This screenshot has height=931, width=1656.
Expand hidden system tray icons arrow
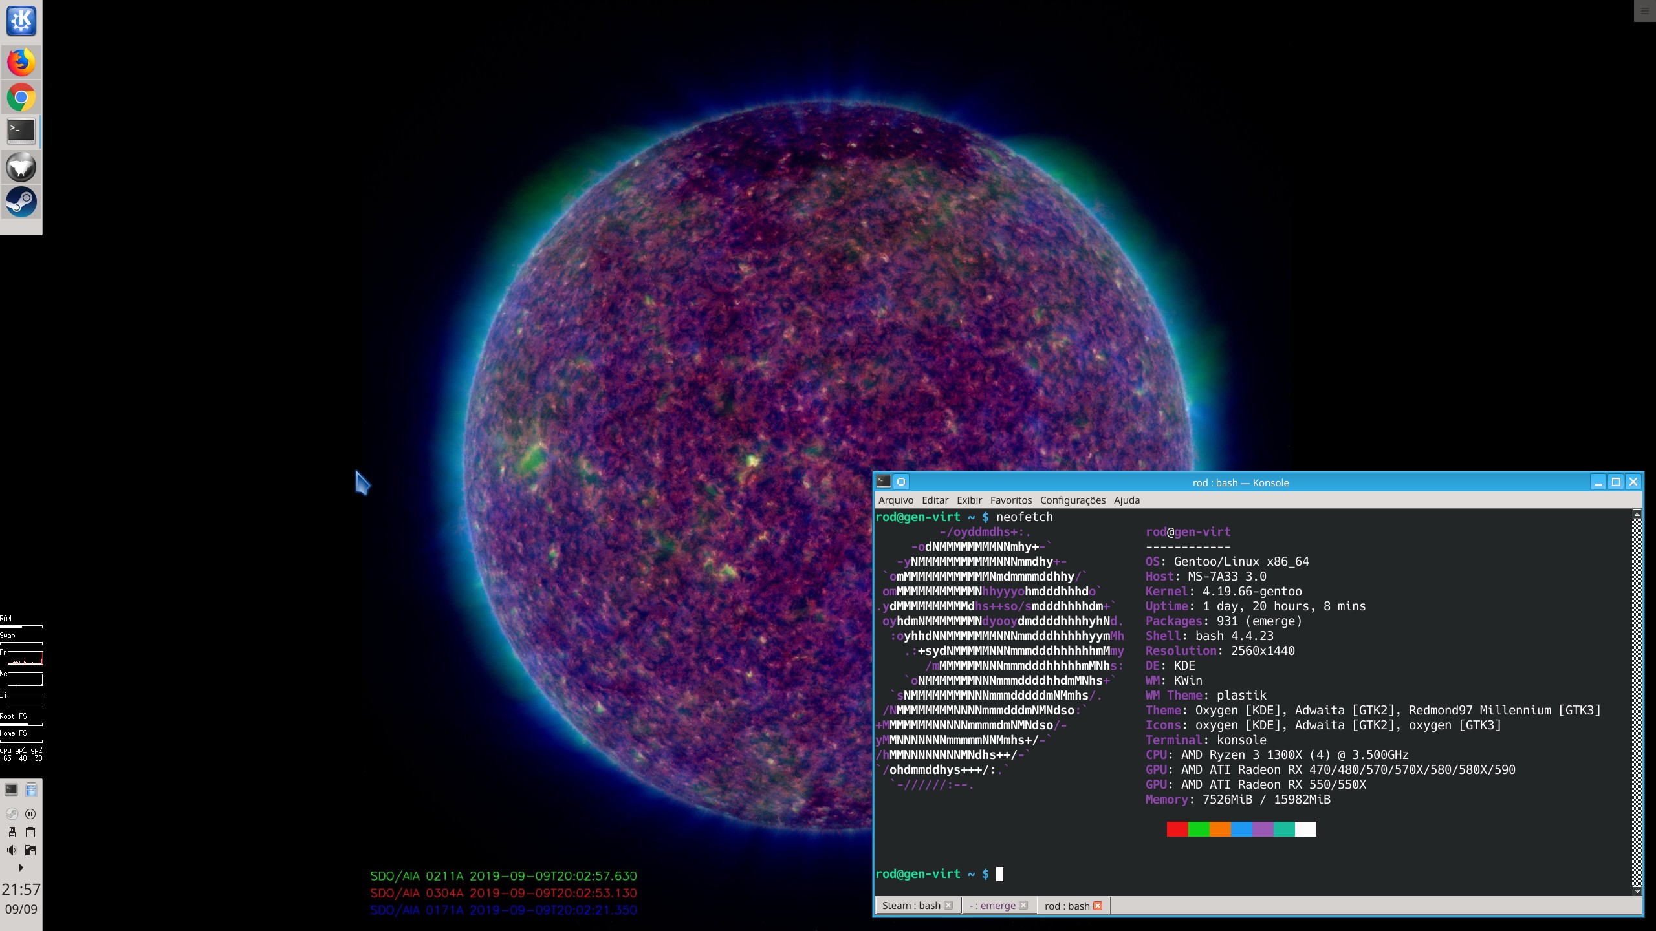21,868
